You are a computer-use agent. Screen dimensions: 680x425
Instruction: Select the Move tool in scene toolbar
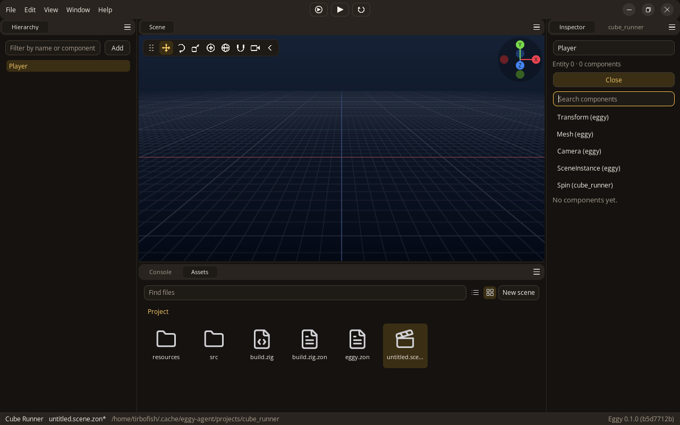(166, 48)
